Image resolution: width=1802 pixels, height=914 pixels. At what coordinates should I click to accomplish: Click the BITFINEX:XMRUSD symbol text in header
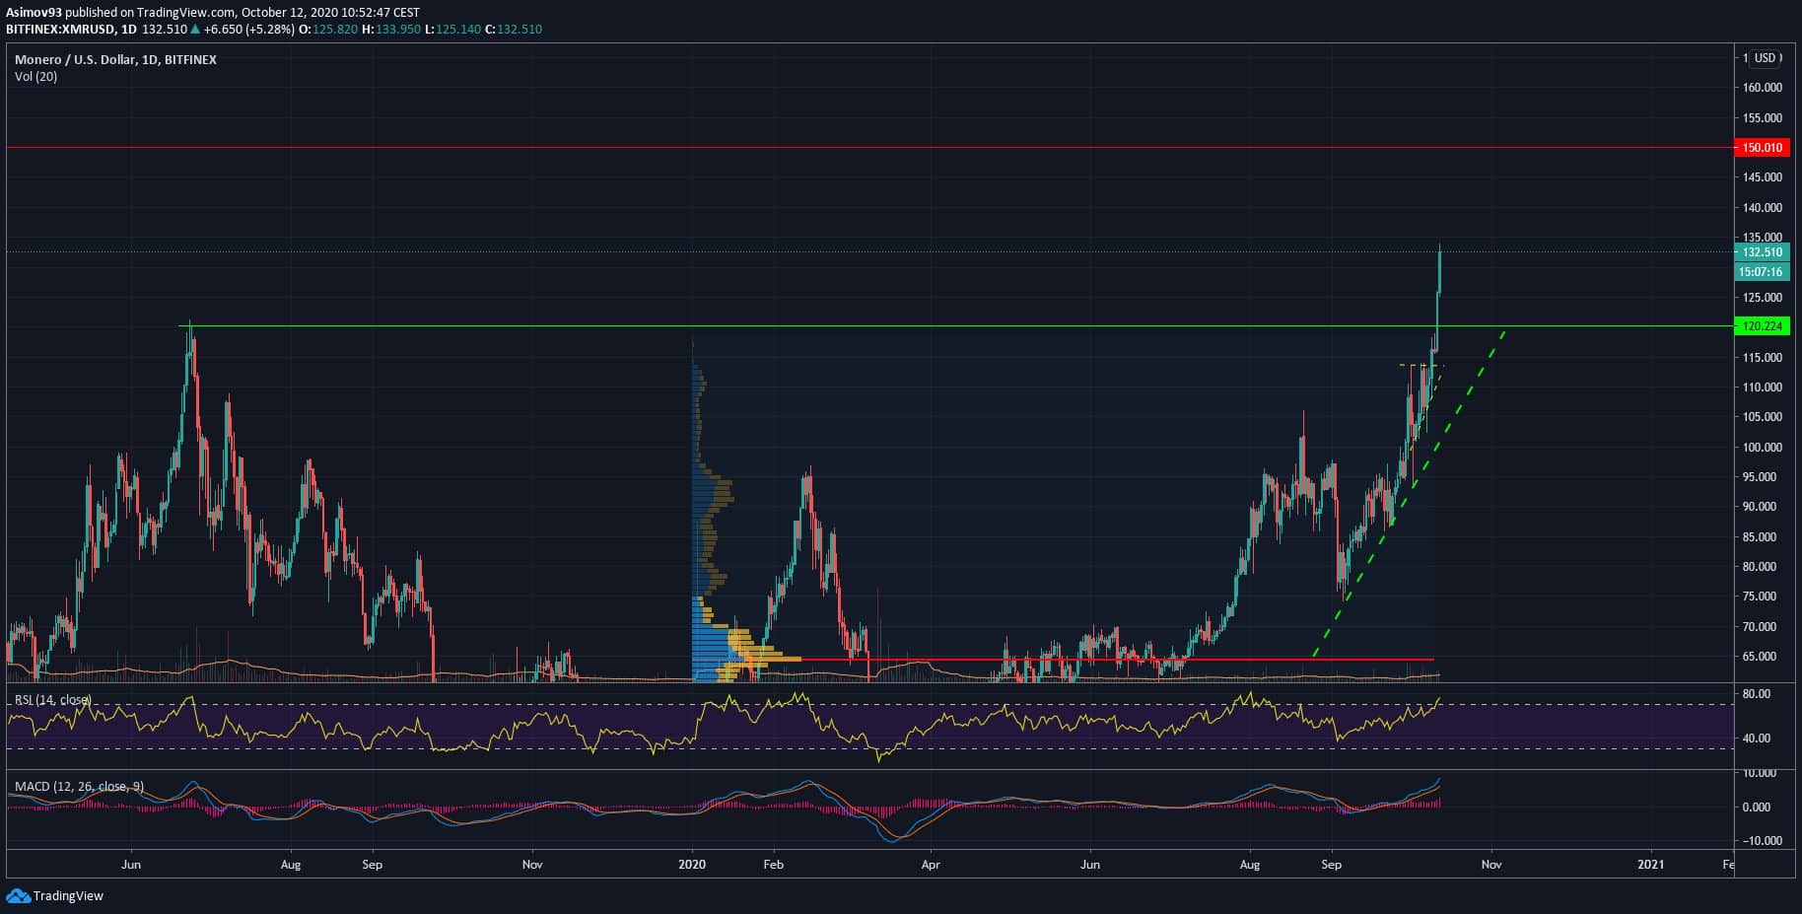(61, 30)
